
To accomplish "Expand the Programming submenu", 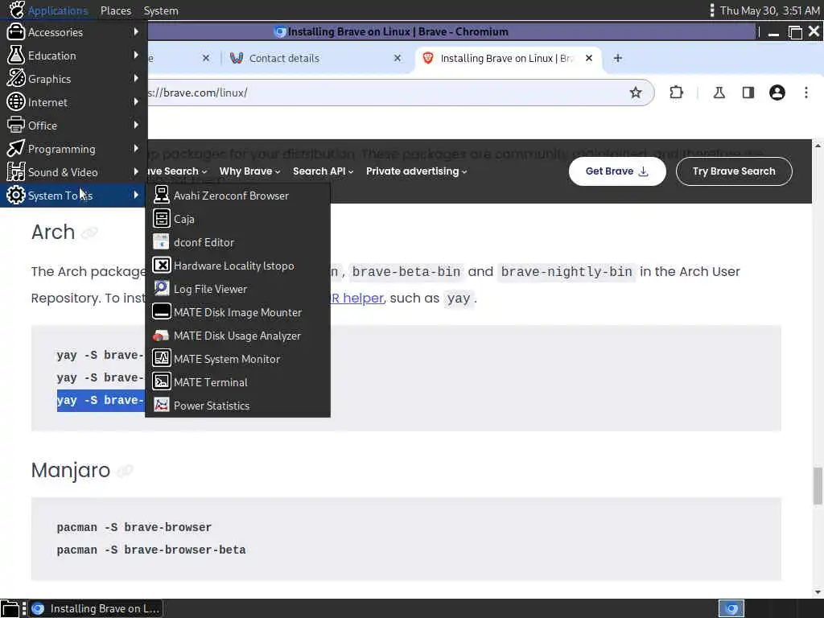I will click(x=73, y=149).
